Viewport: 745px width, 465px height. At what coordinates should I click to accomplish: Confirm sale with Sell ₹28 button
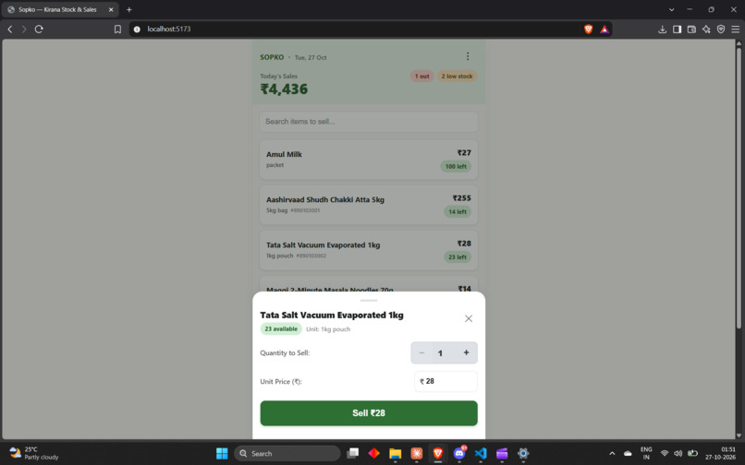[369, 413]
